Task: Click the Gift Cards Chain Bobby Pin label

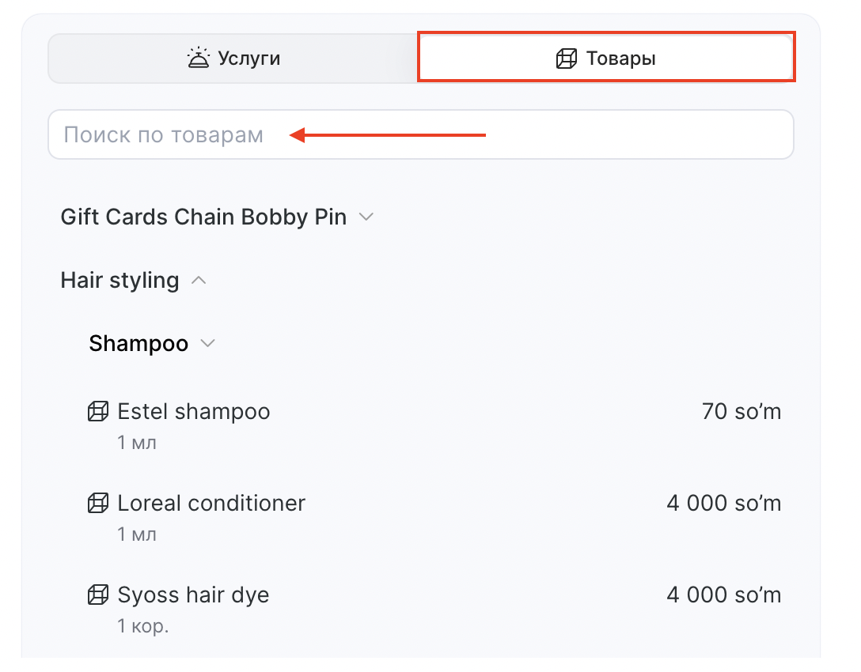Action: (x=203, y=217)
